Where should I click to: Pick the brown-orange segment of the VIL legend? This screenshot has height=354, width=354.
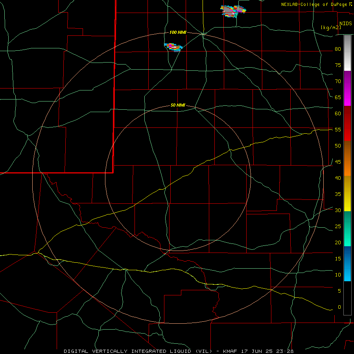pyautogui.click(x=347, y=159)
